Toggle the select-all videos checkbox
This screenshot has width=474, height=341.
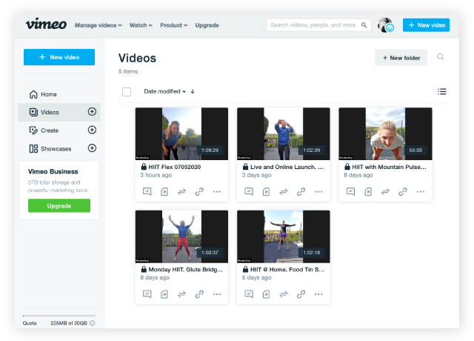[127, 92]
